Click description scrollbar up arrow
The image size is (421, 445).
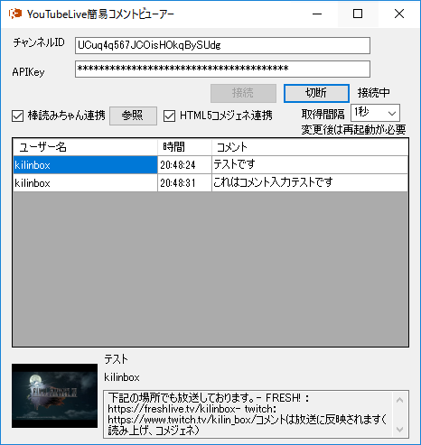[400, 400]
